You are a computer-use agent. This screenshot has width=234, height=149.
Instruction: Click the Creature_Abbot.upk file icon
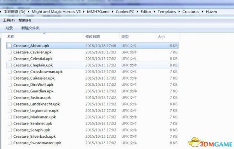(x=10, y=46)
